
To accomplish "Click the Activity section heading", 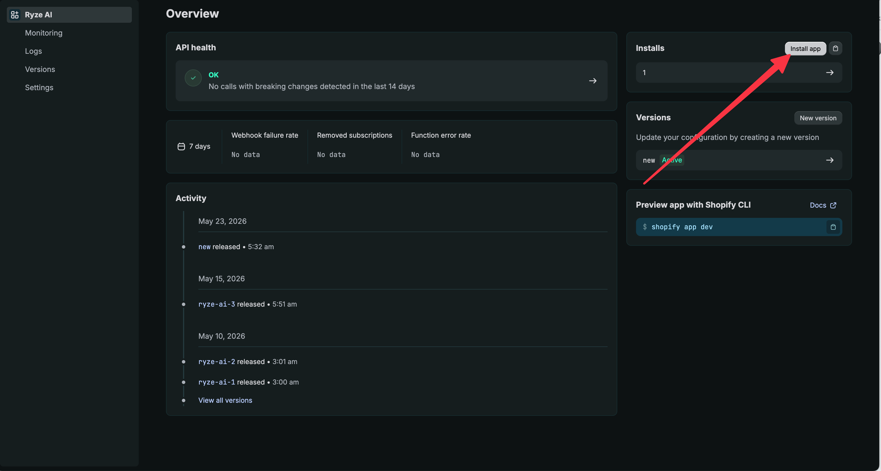I will [191, 199].
